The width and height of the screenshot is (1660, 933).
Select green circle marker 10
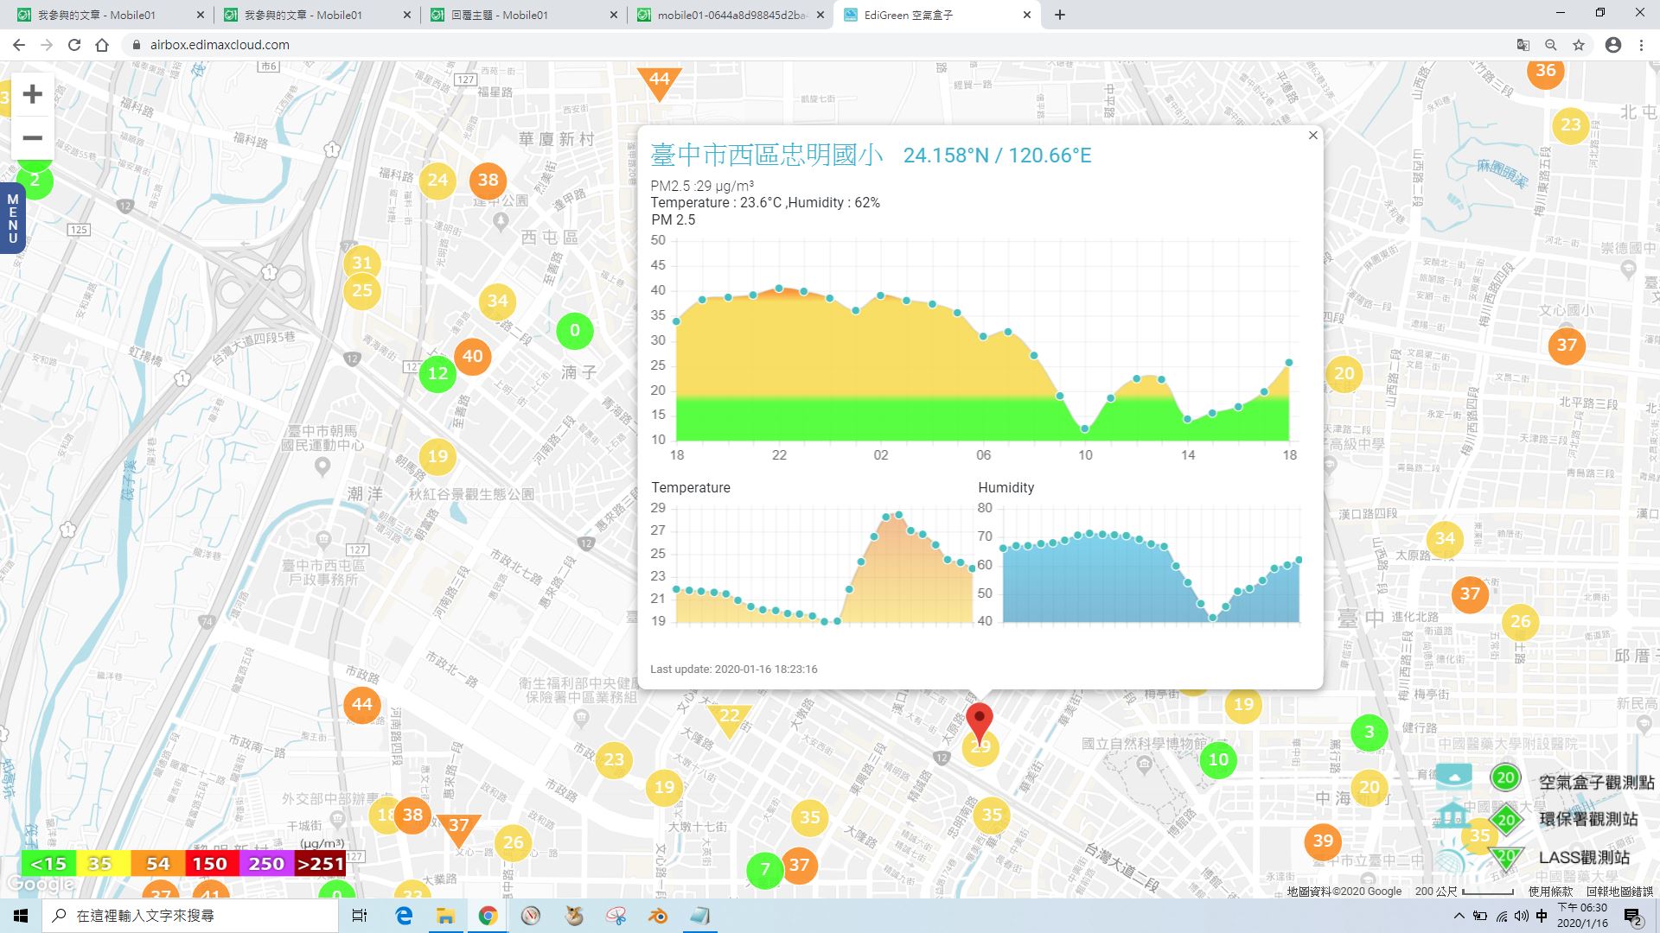tap(1218, 760)
